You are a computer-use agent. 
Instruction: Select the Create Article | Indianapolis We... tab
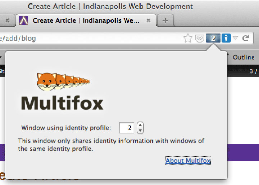point(86,20)
